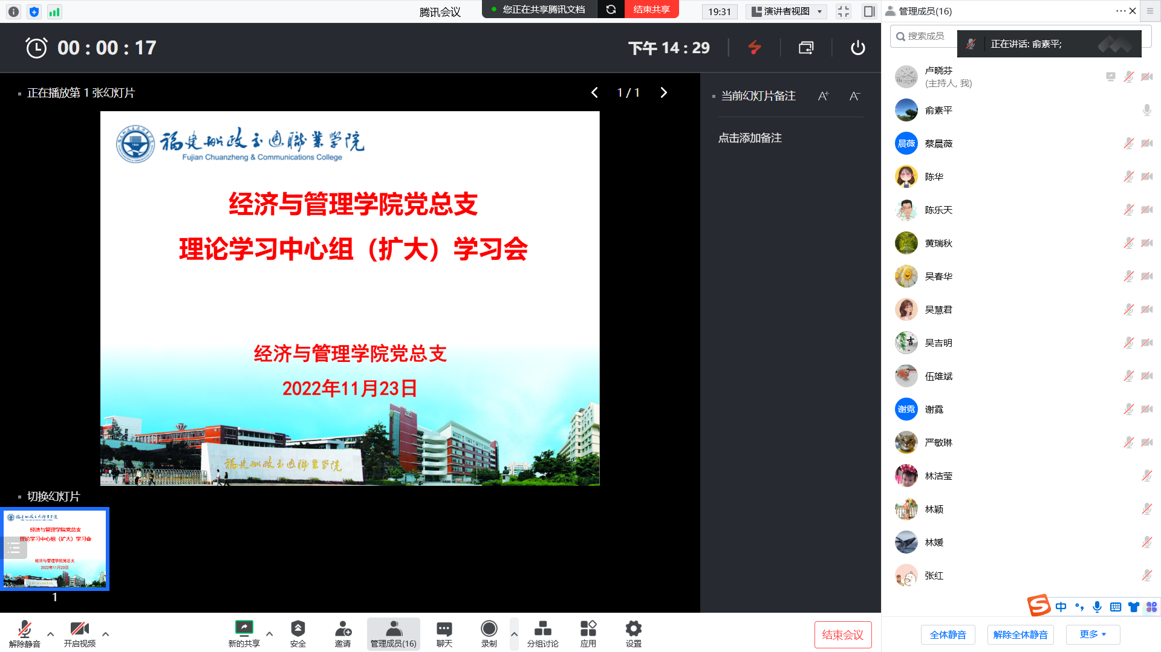Expand arrow next to 新的共享

click(x=270, y=634)
